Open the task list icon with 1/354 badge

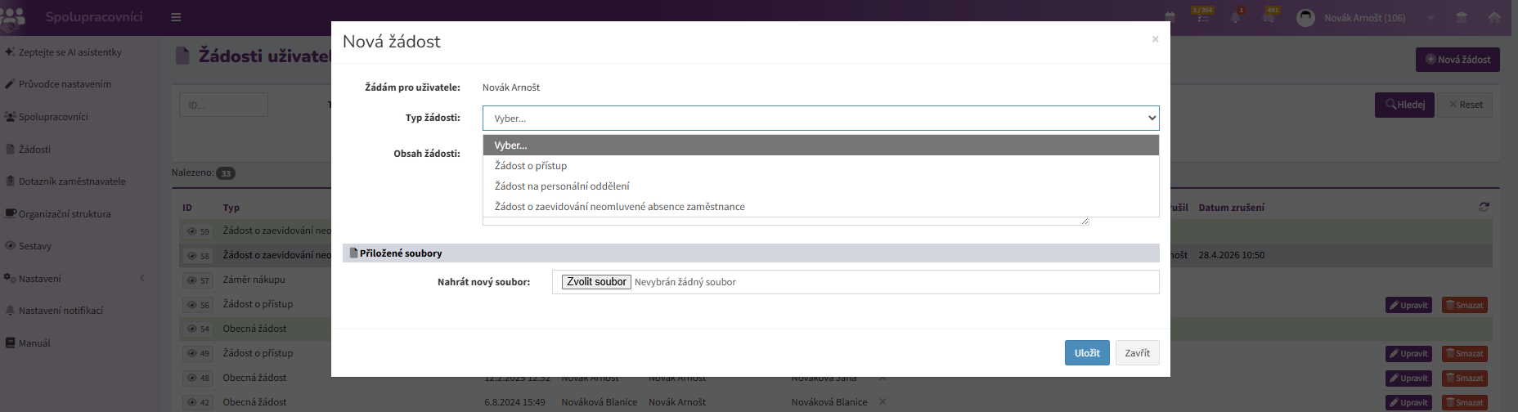click(x=1202, y=16)
